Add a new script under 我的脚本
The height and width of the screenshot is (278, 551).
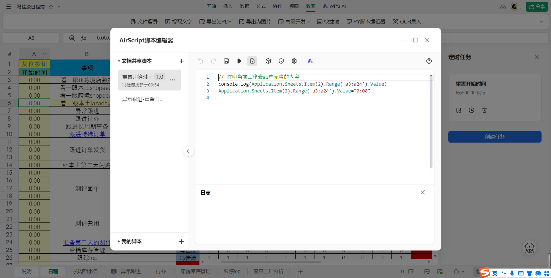point(181,241)
